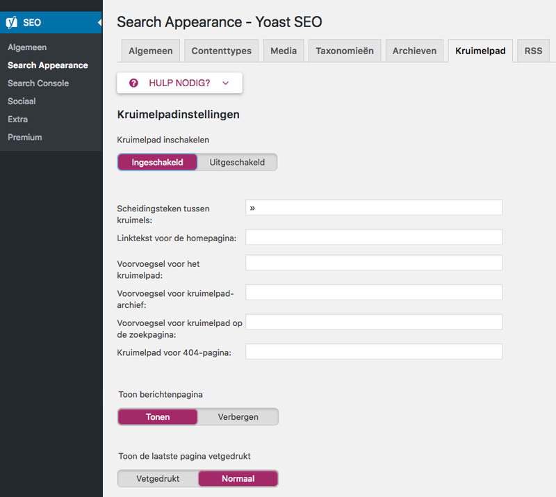Open Extra in the sidebar
This screenshot has height=497, width=556.
[18, 119]
